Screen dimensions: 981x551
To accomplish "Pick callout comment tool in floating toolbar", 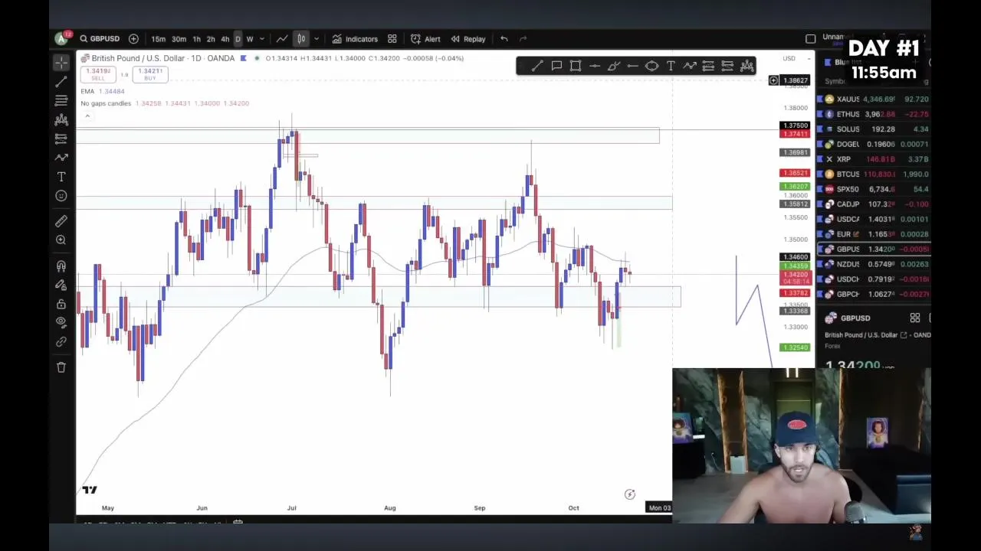I will [556, 67].
